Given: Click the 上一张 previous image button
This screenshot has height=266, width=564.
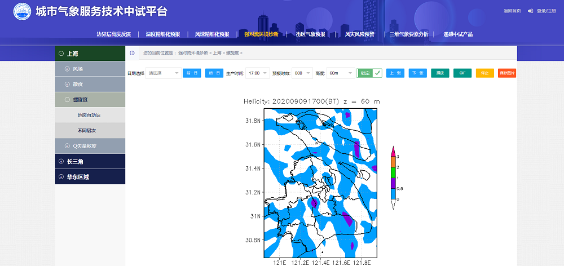Looking at the screenshot, I should point(395,73).
